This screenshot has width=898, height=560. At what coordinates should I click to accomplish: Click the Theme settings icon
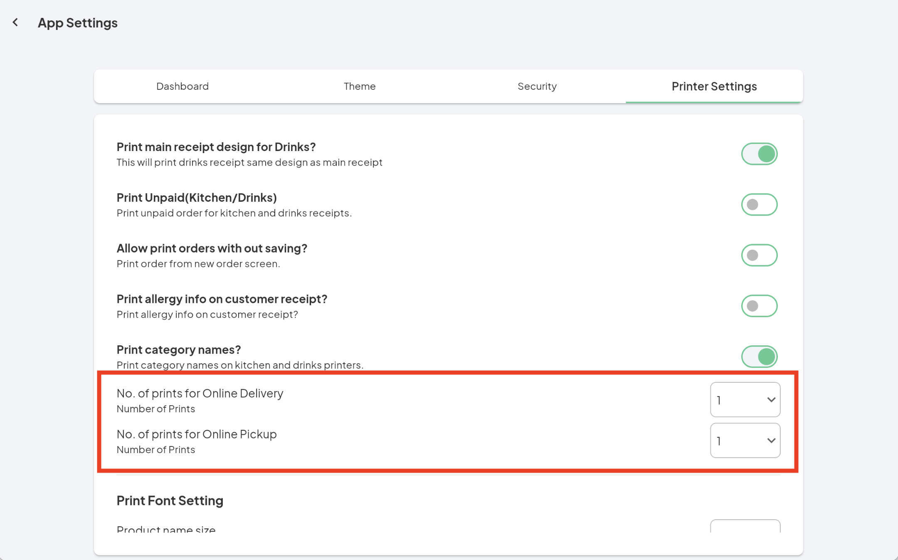tap(359, 86)
